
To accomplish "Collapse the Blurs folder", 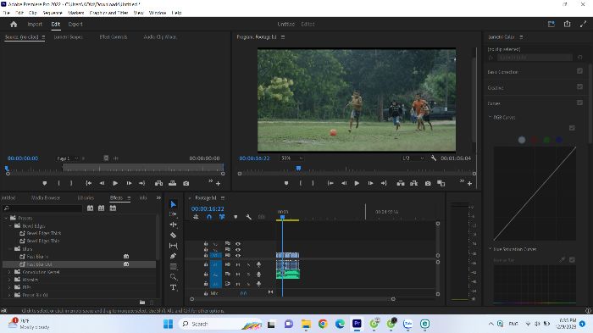I will [10, 249].
